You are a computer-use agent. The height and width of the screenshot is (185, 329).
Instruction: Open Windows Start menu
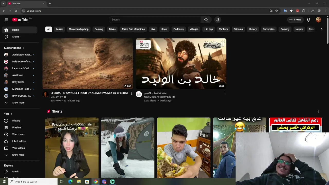(4, 182)
